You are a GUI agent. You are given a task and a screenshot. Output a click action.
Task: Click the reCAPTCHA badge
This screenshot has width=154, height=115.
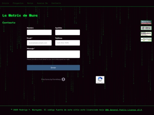click(100, 80)
